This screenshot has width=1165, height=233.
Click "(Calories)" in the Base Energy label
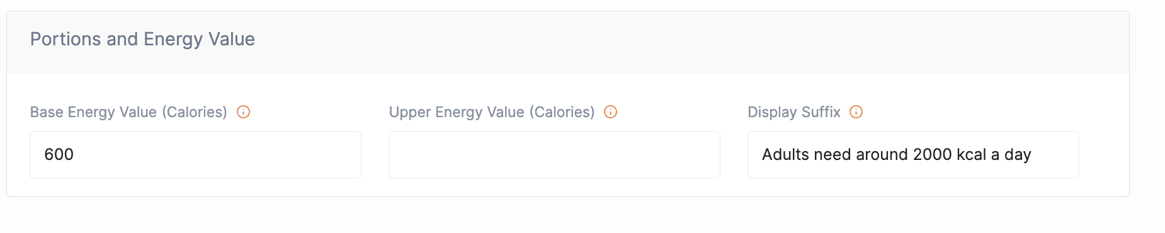coord(195,112)
